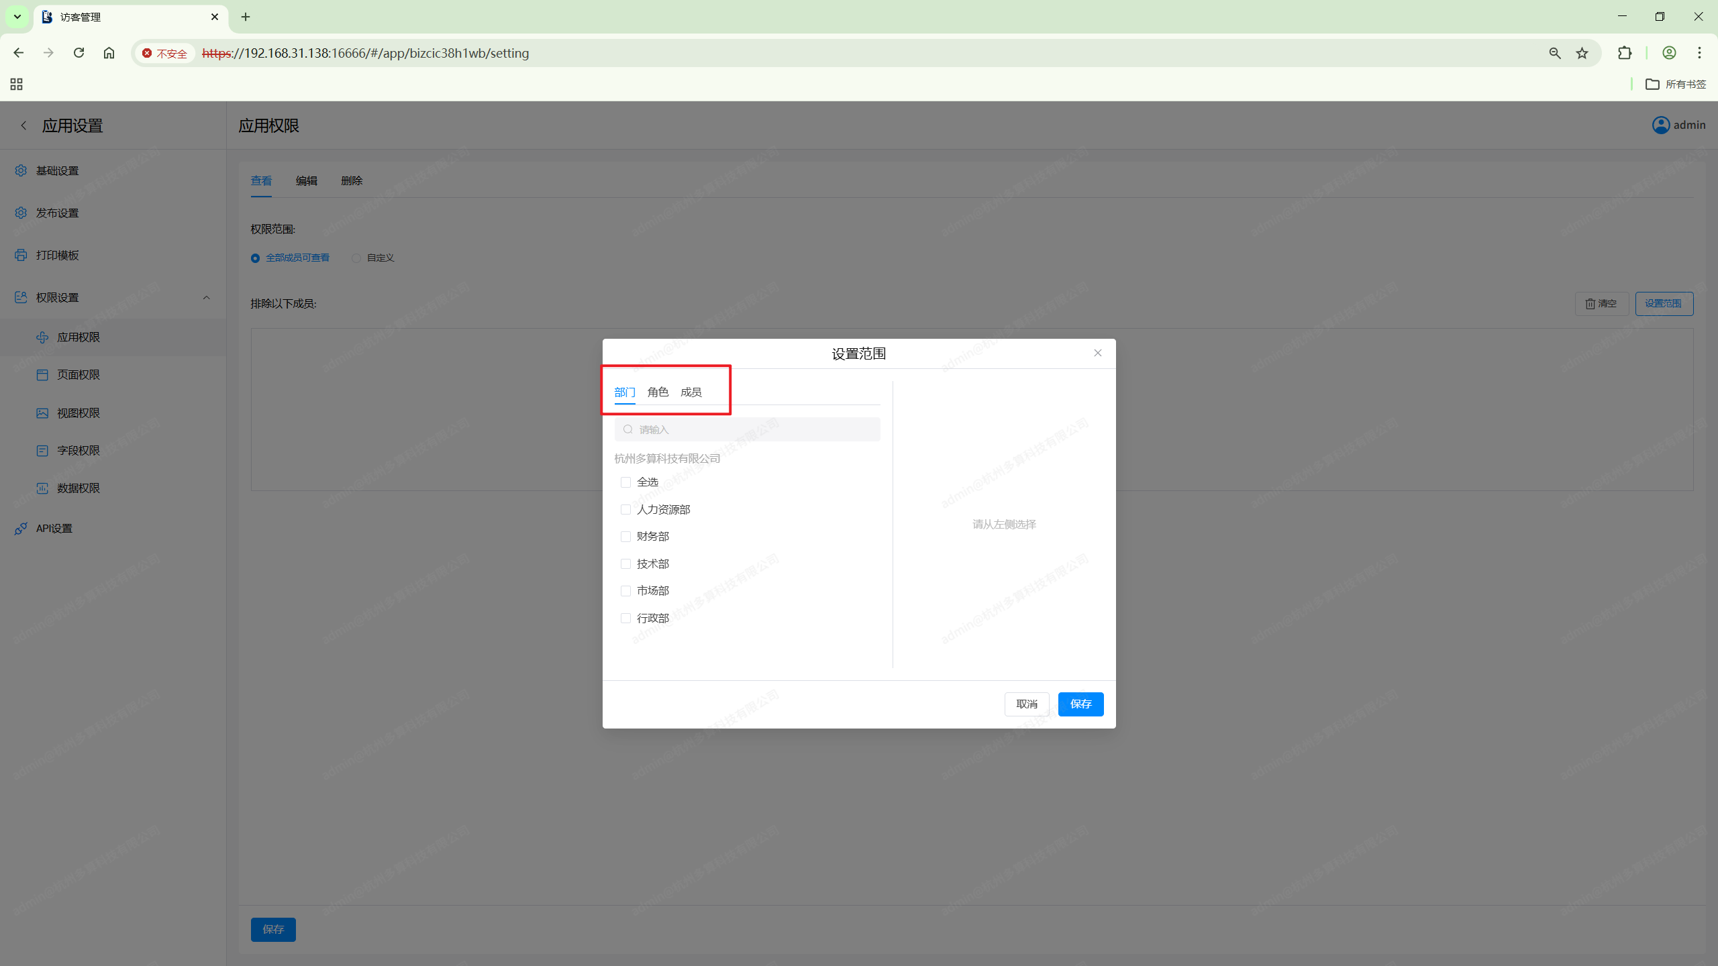Screen dimensions: 1718x966
Task: Click the search magnifier icon in dialog
Action: (628, 429)
